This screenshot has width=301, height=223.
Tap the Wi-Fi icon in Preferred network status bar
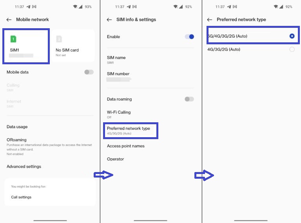click(x=276, y=7)
